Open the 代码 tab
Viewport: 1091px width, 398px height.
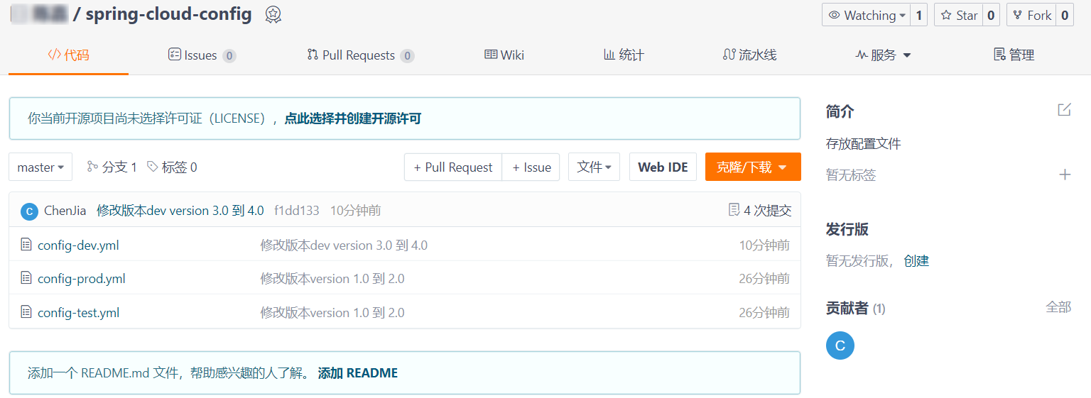(x=69, y=55)
